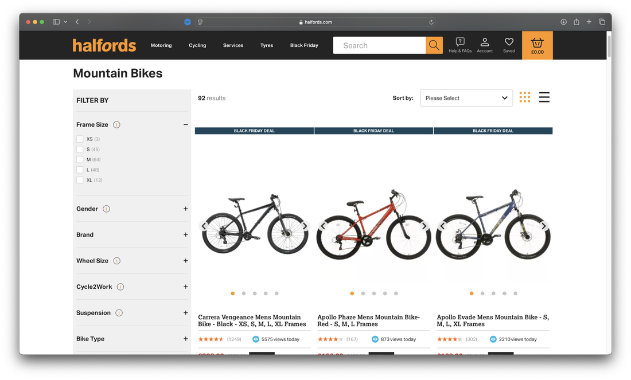Collapse the Frame Size filter section
Image resolution: width=631 pixels, height=380 pixels.
click(185, 124)
